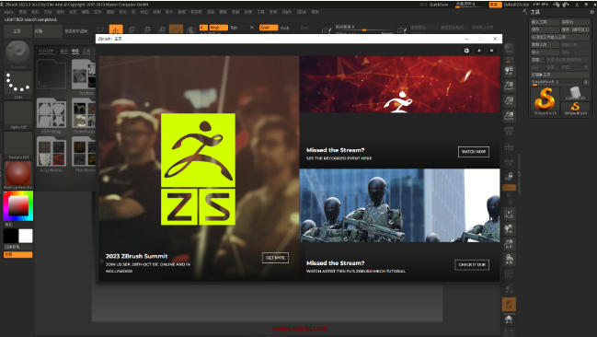Select the Cylinder3D tool thumbnail
Screen dimensions: 597x337
(x=575, y=93)
